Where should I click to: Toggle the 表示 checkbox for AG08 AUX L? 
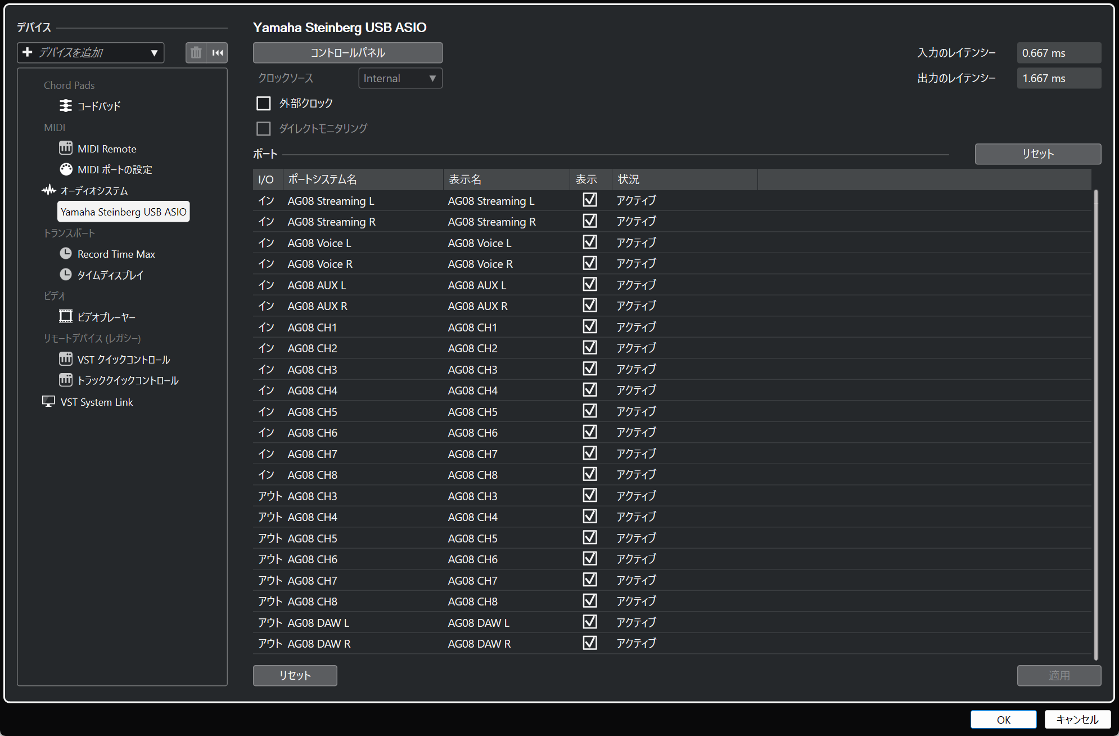[590, 285]
